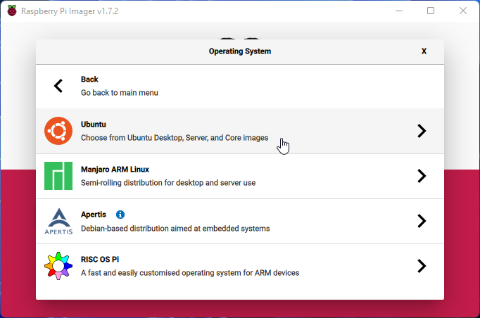480x318 pixels.
Task: Open the Apertis info icon
Action: pyautogui.click(x=120, y=215)
